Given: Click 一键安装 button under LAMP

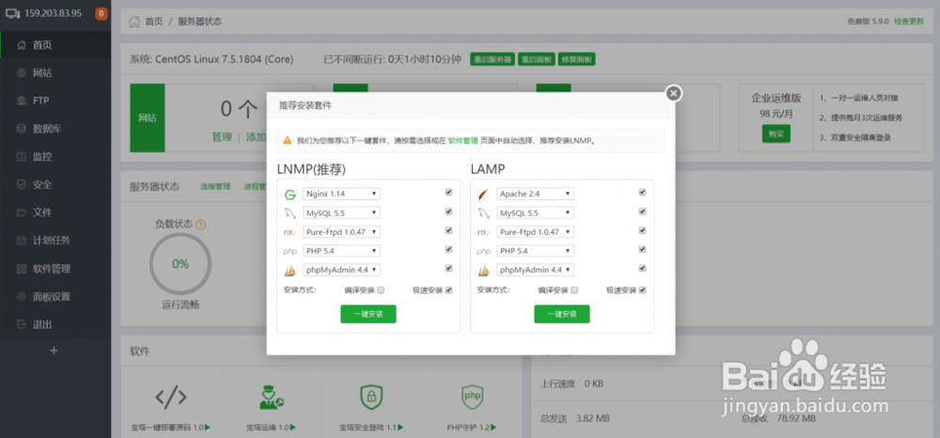Looking at the screenshot, I should pyautogui.click(x=562, y=314).
